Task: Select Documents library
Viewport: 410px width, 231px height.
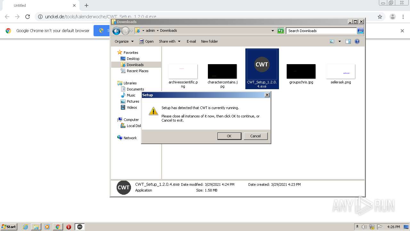Action: coord(135,89)
